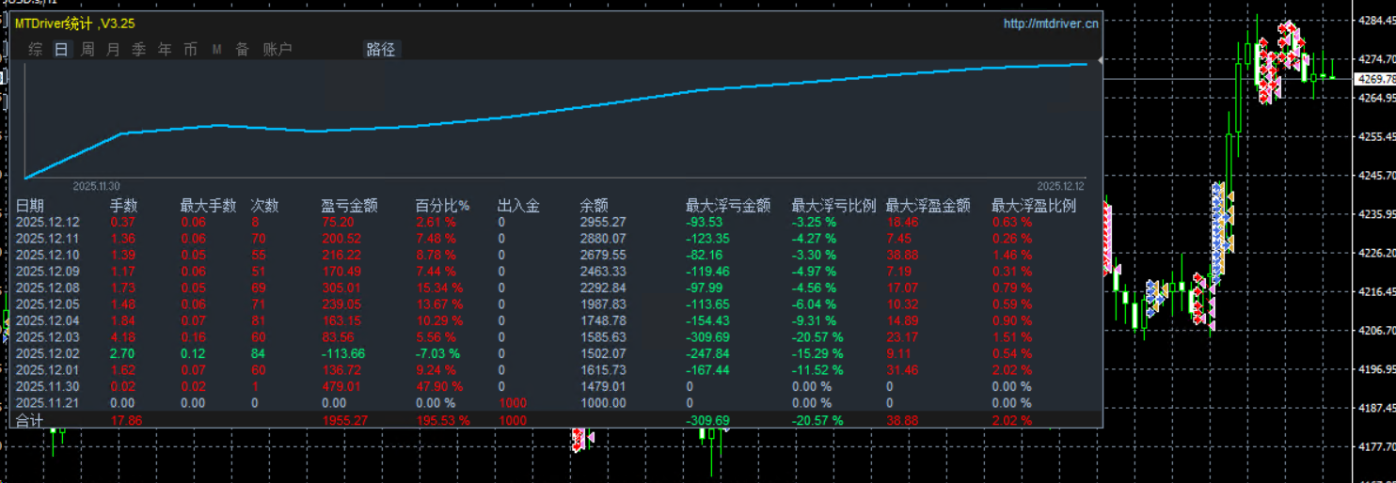
Task: Click the 479.01 profit amount cell
Action: pos(340,386)
